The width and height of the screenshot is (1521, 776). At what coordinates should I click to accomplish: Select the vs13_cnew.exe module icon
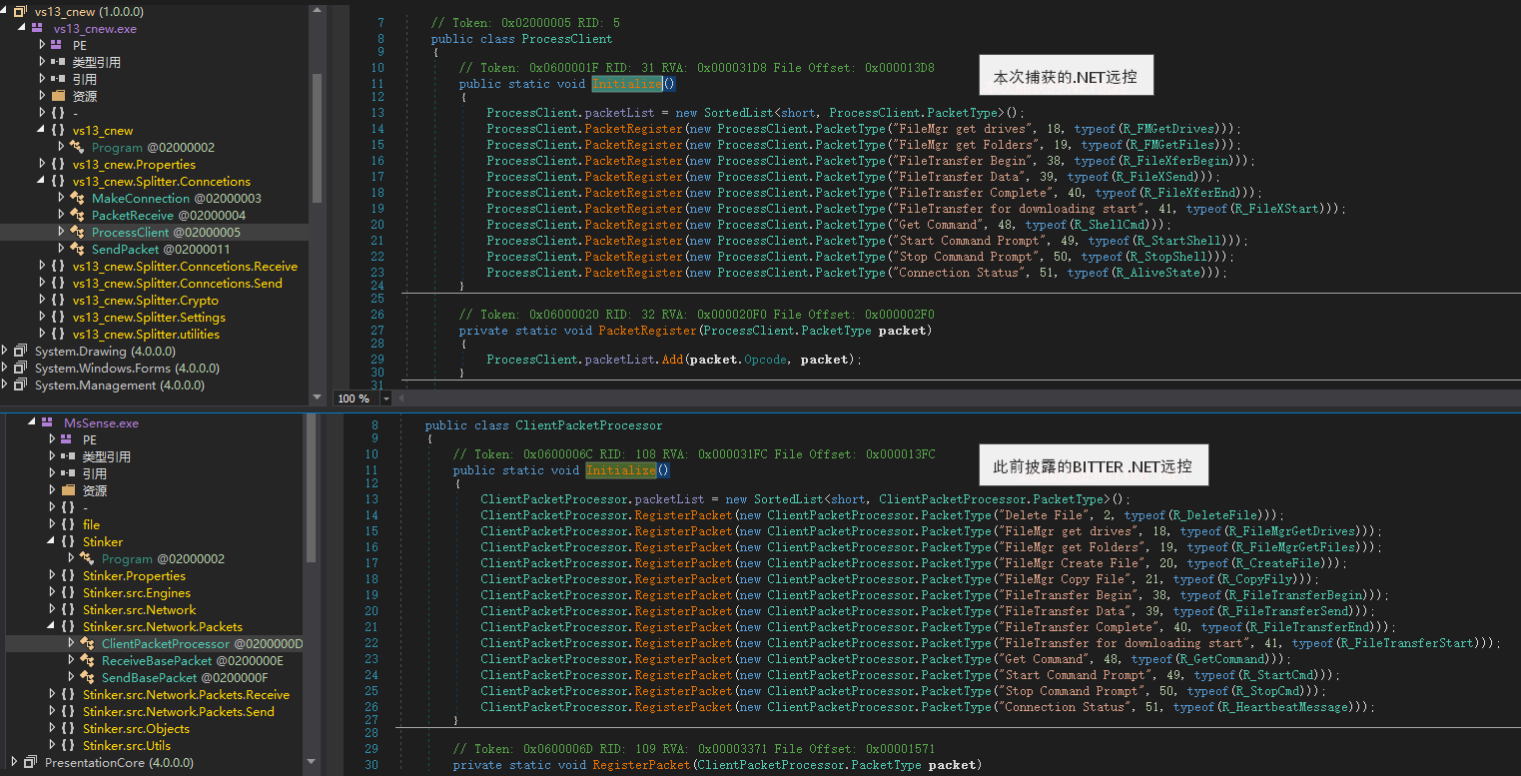tap(38, 28)
